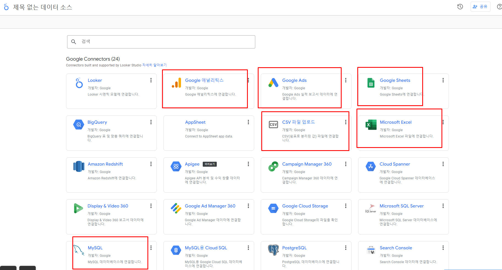Click the Amazon Redshift icon
502x270 pixels.
coord(79,166)
